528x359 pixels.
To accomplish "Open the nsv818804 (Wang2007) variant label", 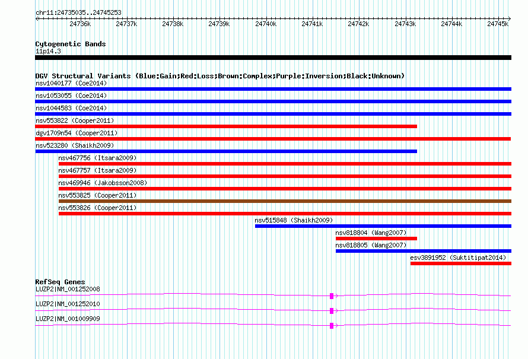I will [x=371, y=233].
